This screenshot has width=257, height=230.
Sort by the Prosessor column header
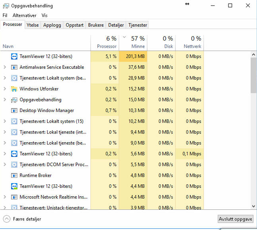point(105,43)
